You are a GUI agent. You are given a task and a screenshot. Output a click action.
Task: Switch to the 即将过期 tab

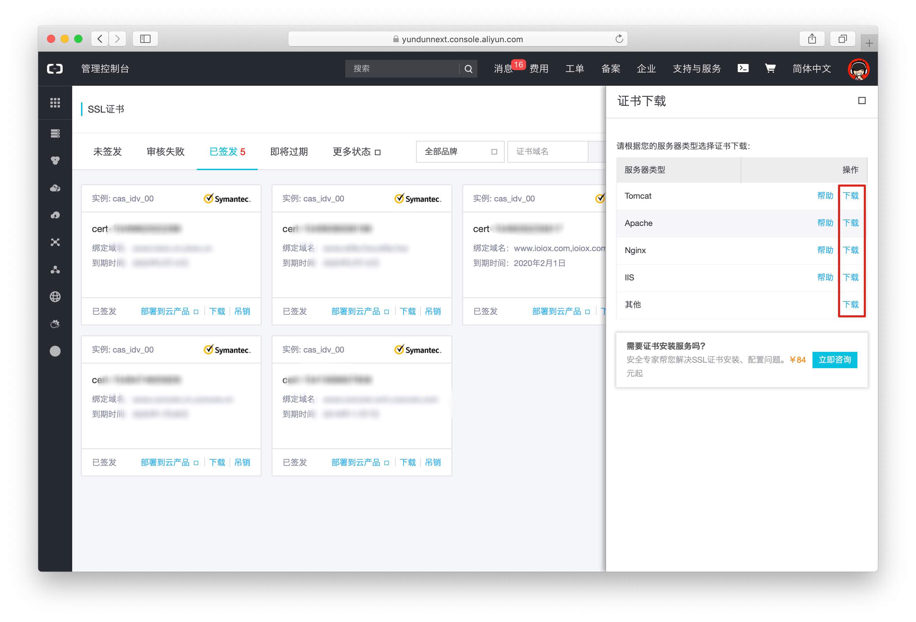click(289, 152)
